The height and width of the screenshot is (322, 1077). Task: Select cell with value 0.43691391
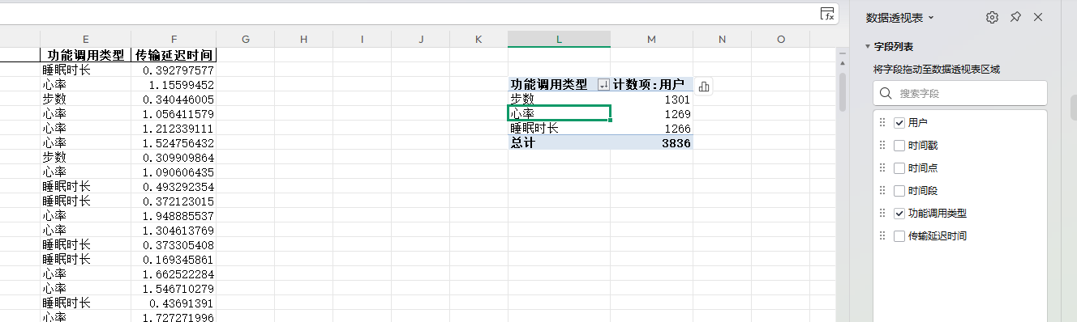click(x=173, y=303)
